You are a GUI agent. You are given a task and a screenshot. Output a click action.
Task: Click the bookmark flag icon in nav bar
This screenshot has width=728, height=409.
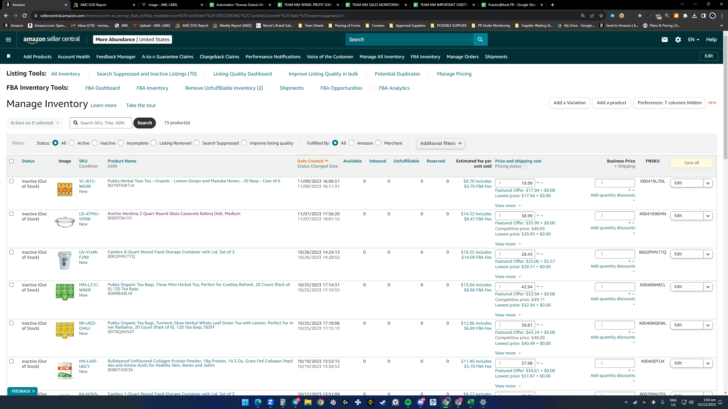coord(9,56)
